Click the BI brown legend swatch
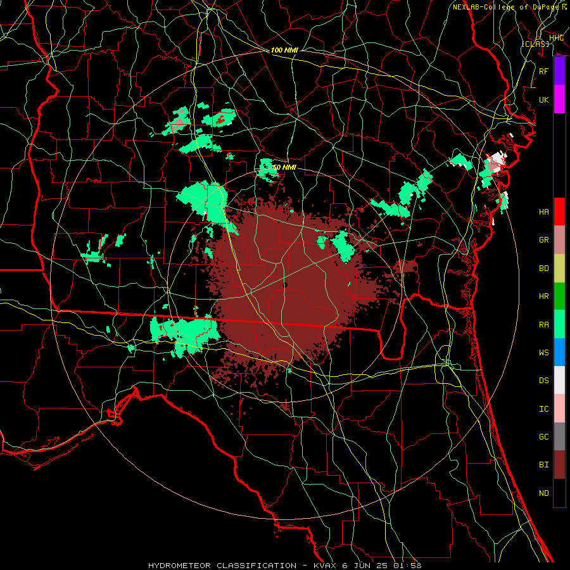Screen dimensions: 570x570 [559, 465]
